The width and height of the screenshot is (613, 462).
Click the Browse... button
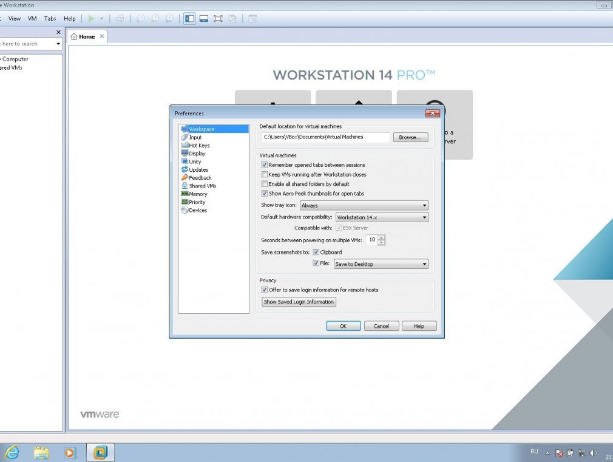coord(410,137)
